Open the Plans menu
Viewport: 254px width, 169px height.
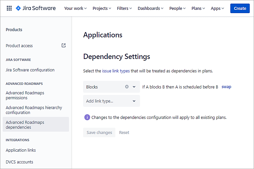coord(198,8)
